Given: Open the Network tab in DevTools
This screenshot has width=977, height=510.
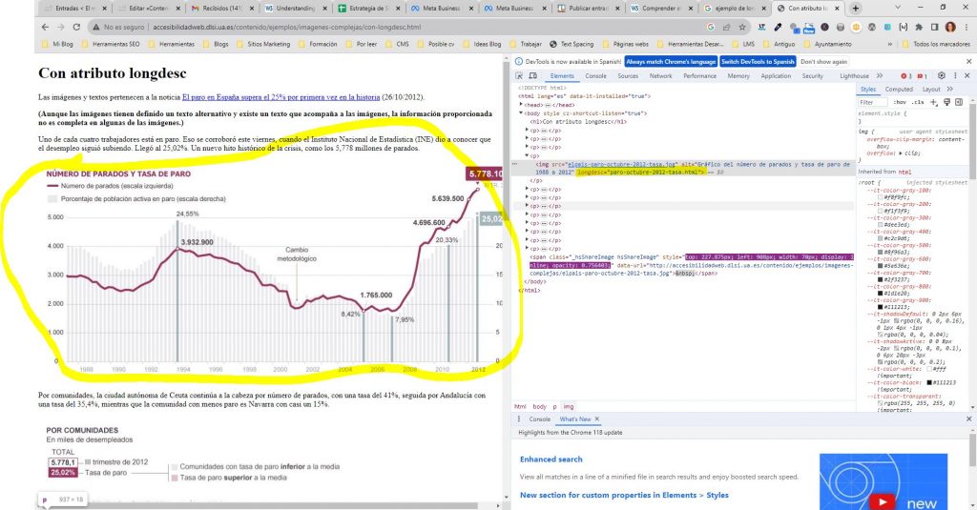Looking at the screenshot, I should coord(660,76).
